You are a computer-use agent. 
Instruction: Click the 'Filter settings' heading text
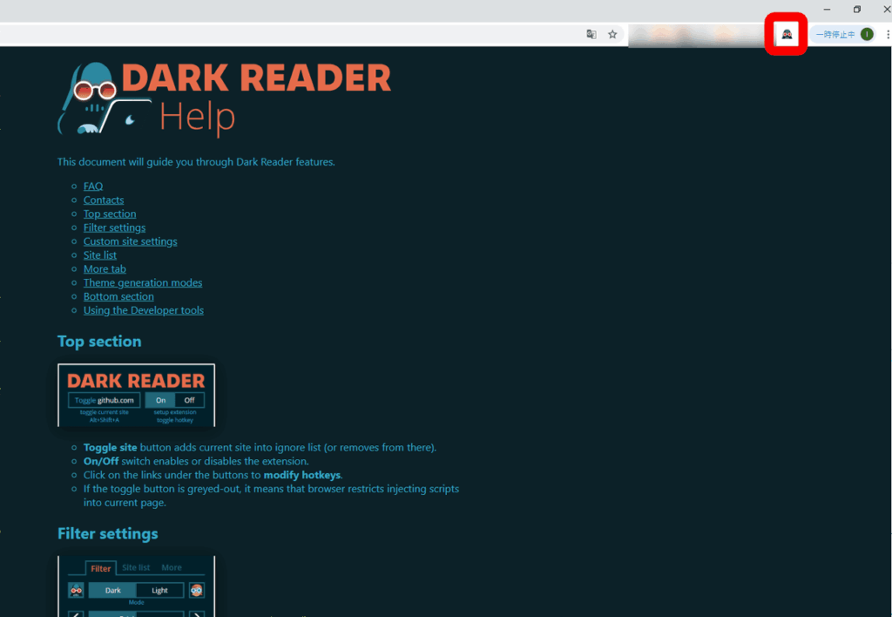click(107, 534)
